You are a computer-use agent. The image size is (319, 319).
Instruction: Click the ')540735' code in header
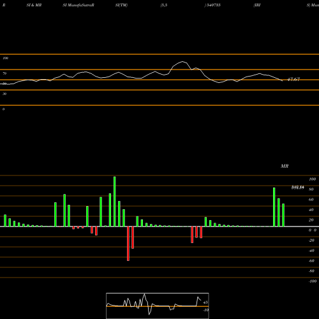212,5
